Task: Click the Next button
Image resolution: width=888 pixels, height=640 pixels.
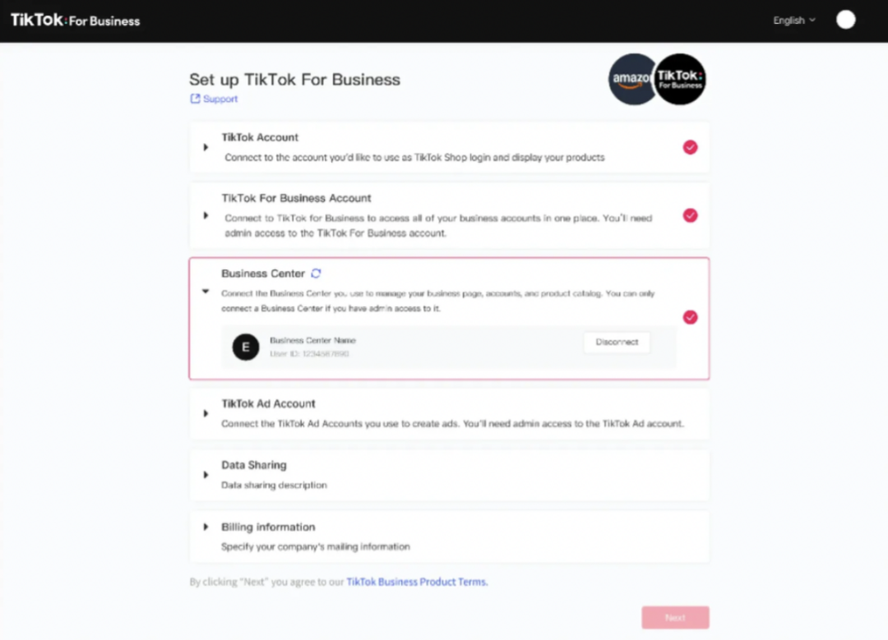Action: coord(675,617)
